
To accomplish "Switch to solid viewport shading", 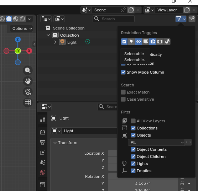I will click(x=9, y=19).
